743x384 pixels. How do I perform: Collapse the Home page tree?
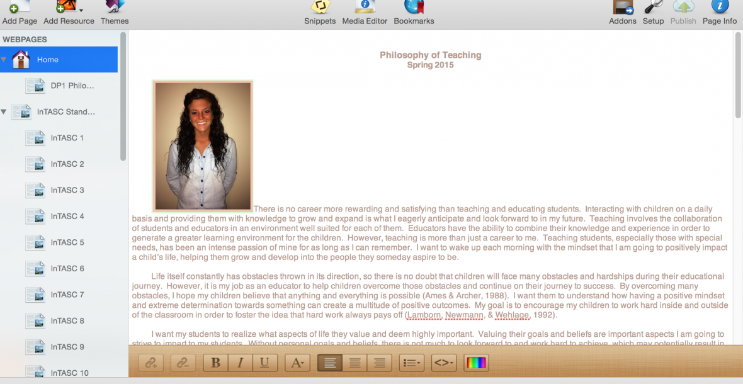tap(4, 60)
